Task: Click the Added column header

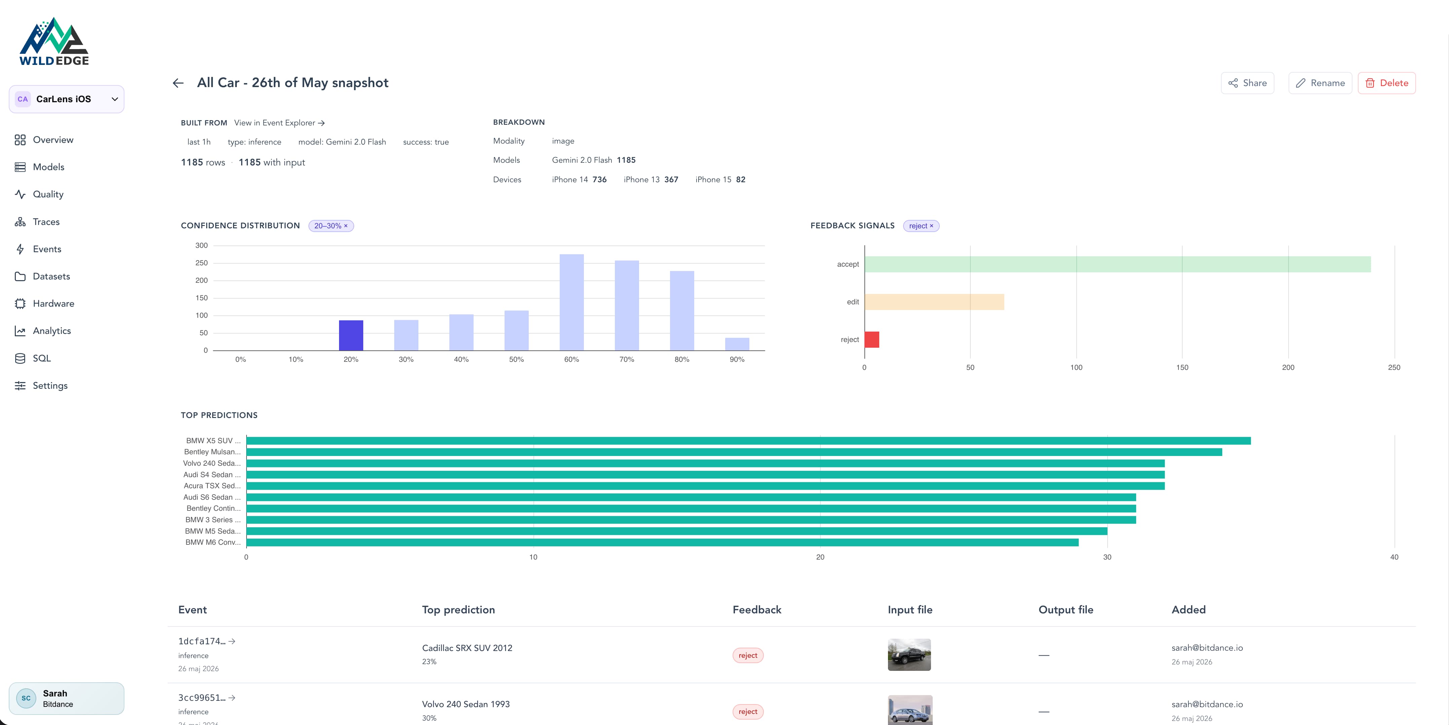Action: [x=1188, y=610]
